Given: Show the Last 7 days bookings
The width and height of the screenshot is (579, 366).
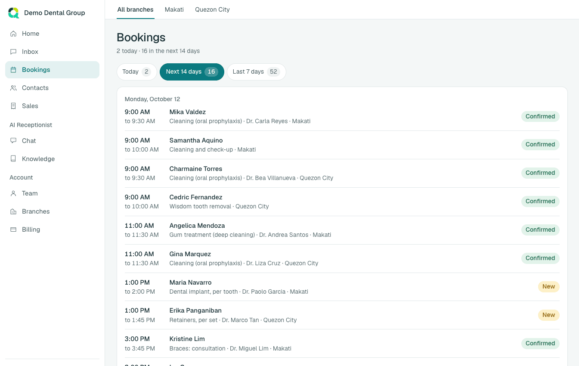Looking at the screenshot, I should click(x=256, y=72).
